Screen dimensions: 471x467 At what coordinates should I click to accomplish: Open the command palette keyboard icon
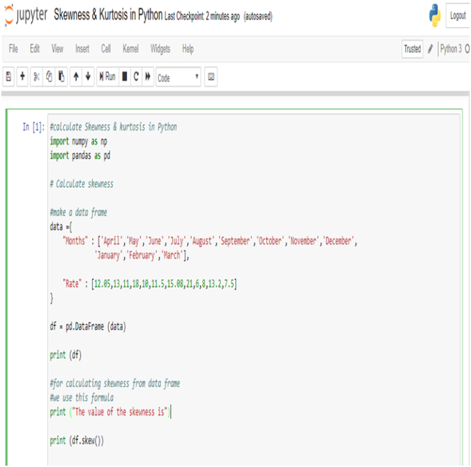point(211,77)
